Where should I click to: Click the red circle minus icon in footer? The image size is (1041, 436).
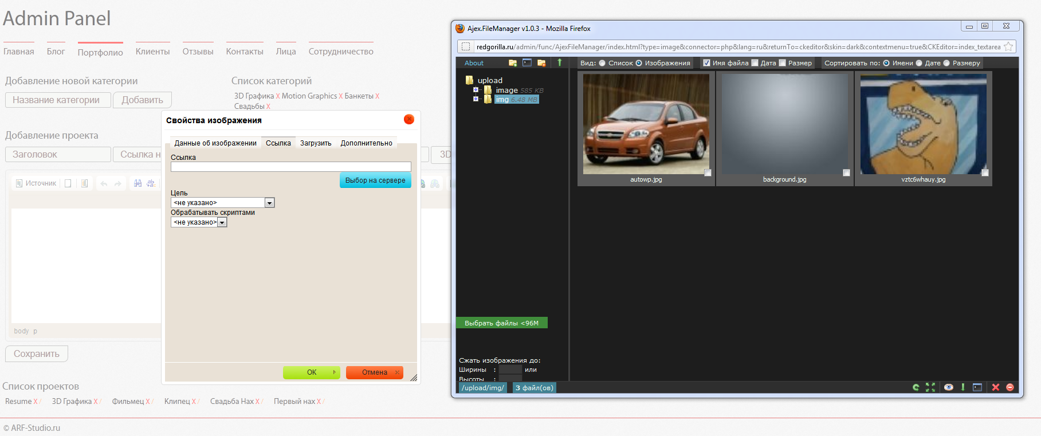[x=1010, y=387]
